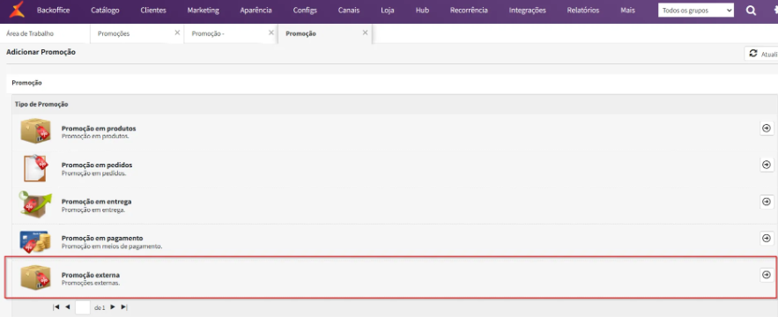Viewport: 778px width, 317px height.
Task: Select the Promoção em produtos box icon
Action: click(35, 131)
